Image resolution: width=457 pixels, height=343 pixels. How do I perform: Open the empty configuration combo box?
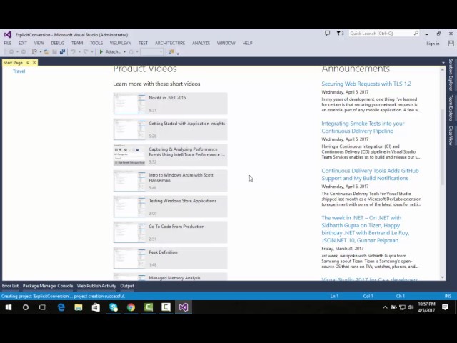[151, 52]
